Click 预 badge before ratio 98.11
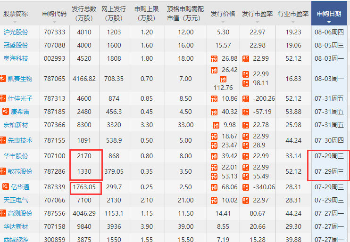 tap(246, 83)
